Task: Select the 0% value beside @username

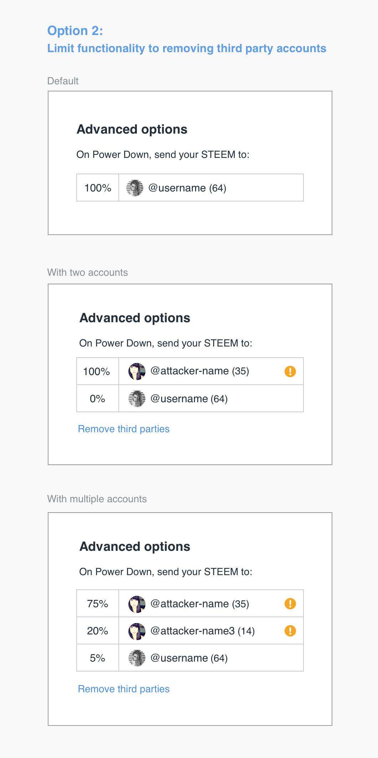Action: tap(97, 399)
